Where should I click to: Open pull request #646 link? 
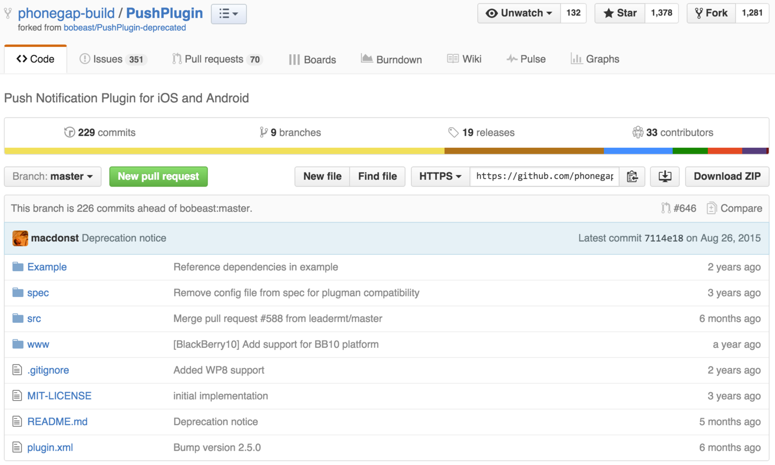point(678,208)
